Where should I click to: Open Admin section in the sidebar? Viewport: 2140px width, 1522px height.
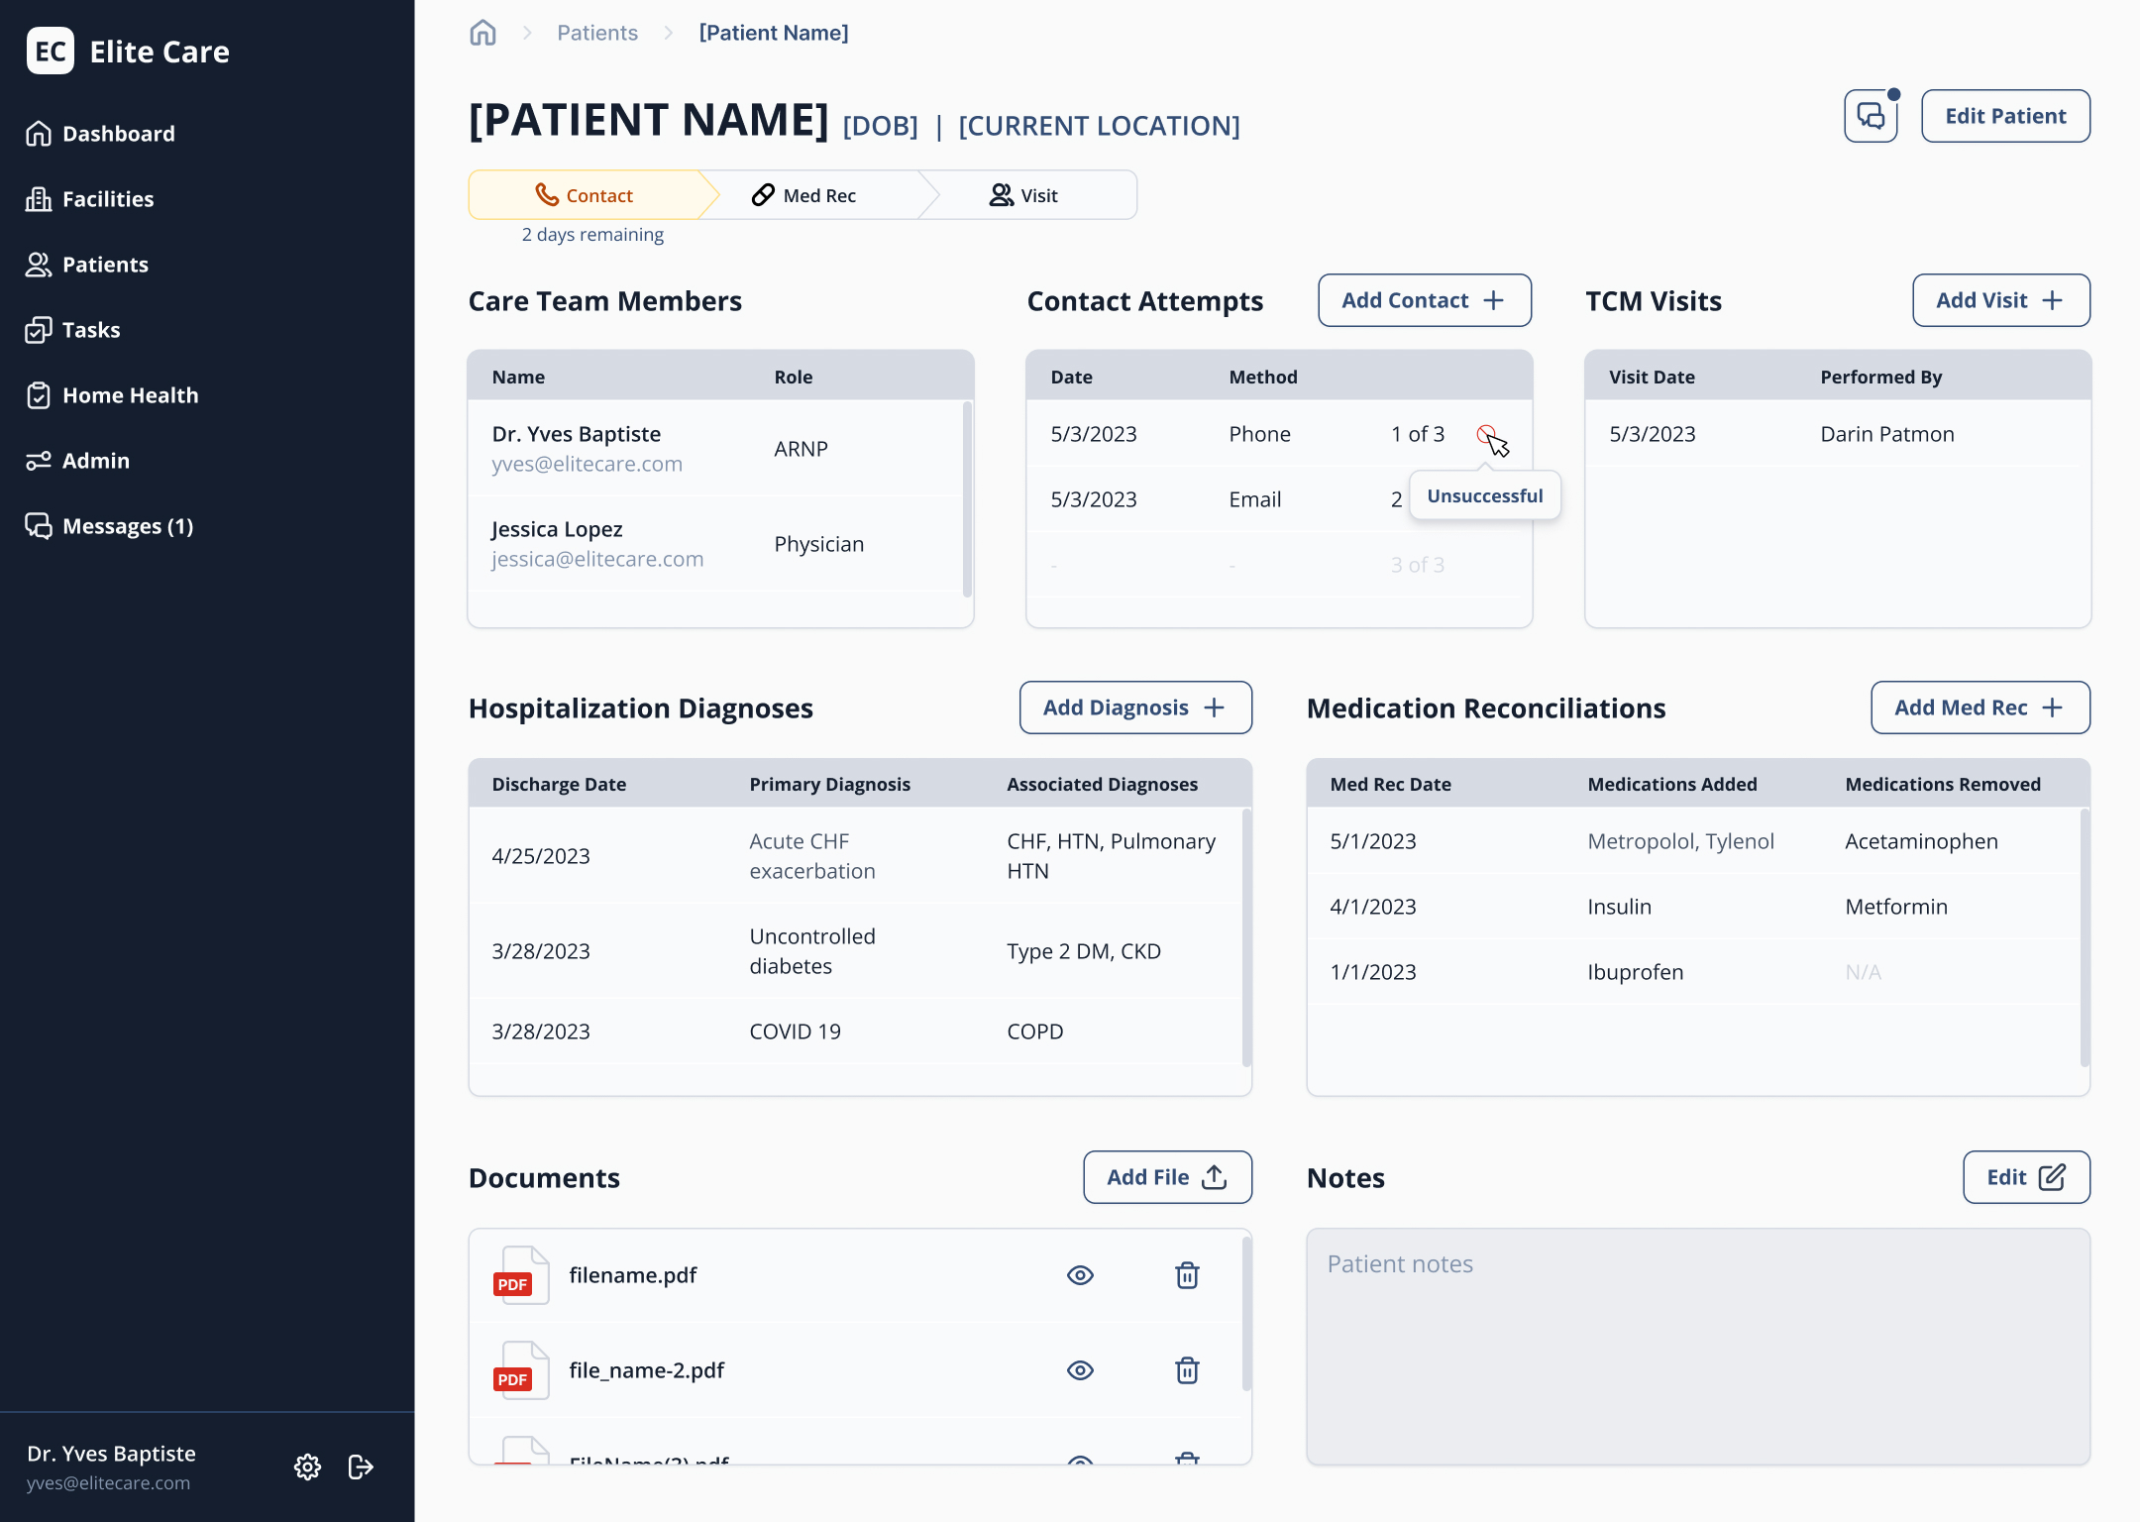(x=96, y=460)
